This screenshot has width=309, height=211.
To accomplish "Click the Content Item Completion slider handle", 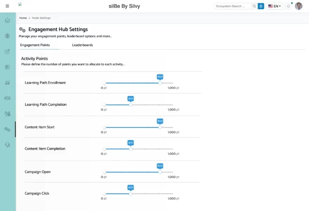I will pos(130,149).
